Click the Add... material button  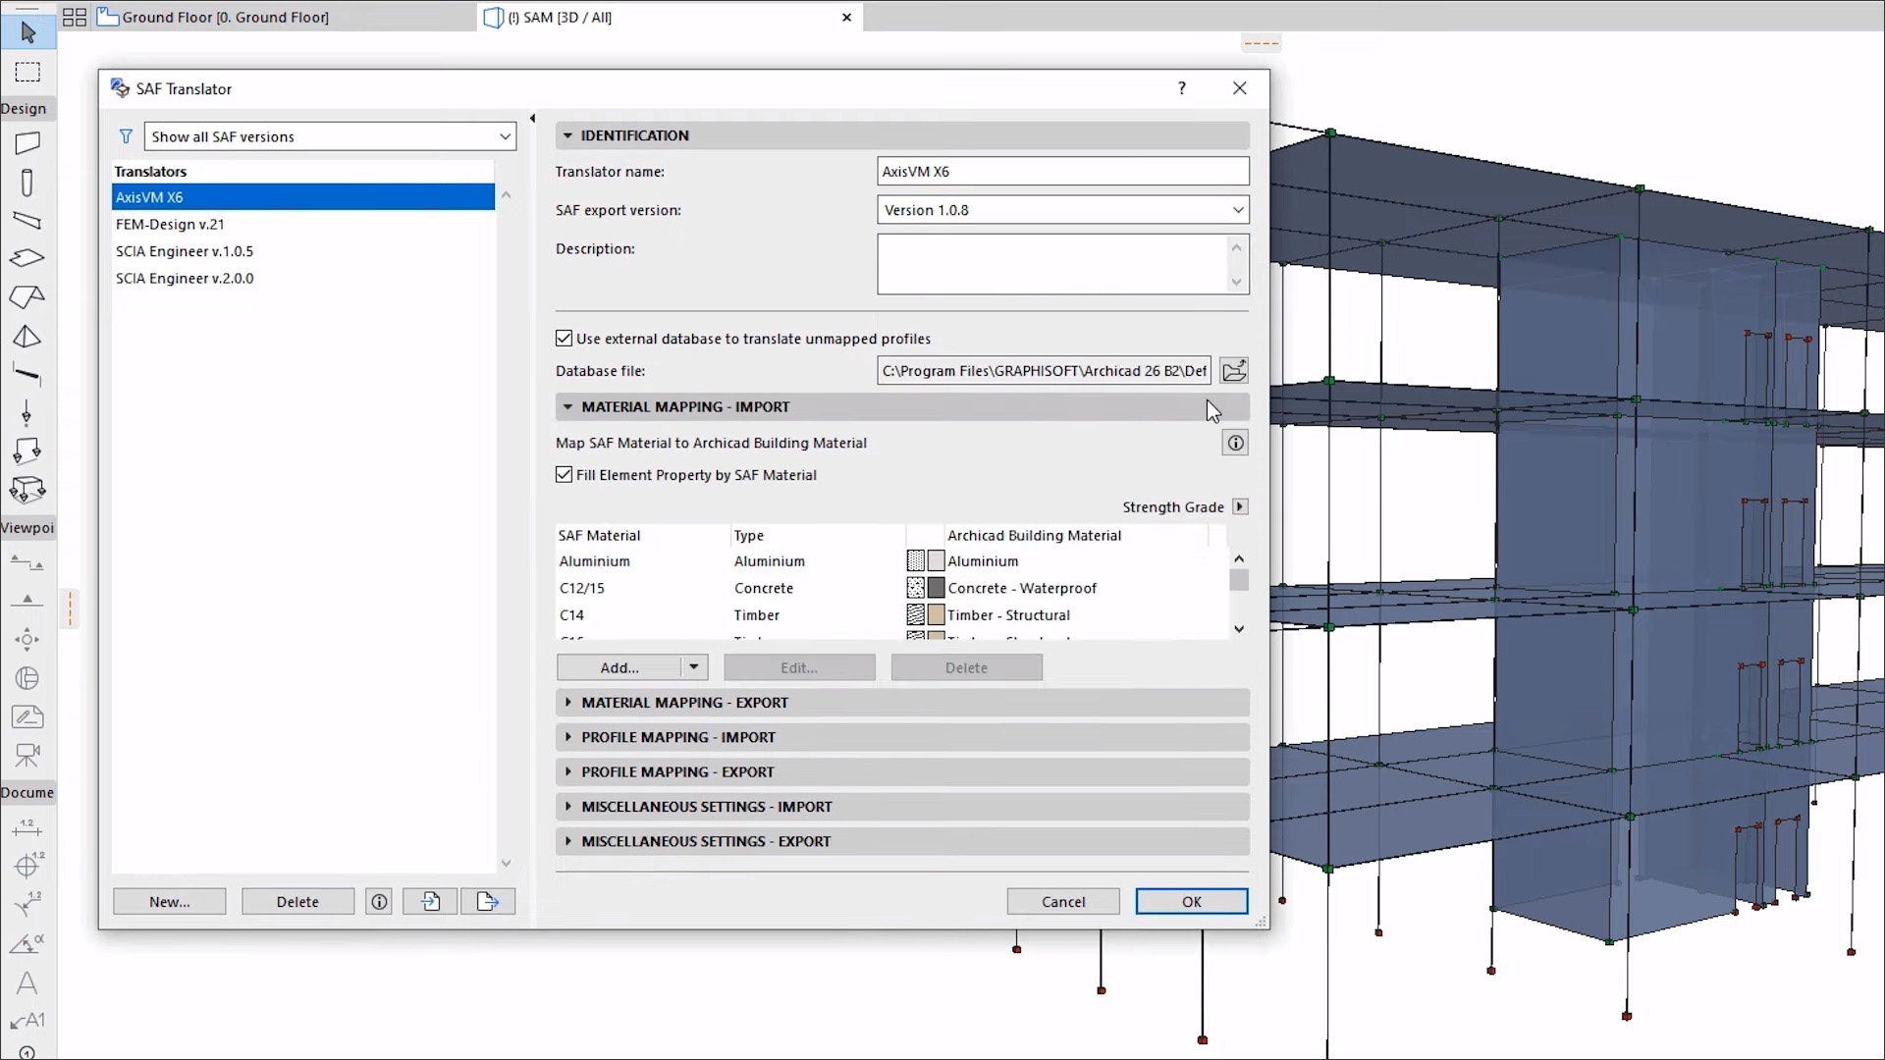[619, 667]
